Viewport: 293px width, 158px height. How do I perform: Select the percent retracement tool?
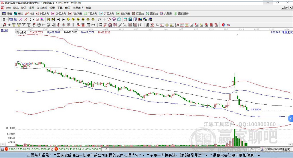tap(157, 25)
